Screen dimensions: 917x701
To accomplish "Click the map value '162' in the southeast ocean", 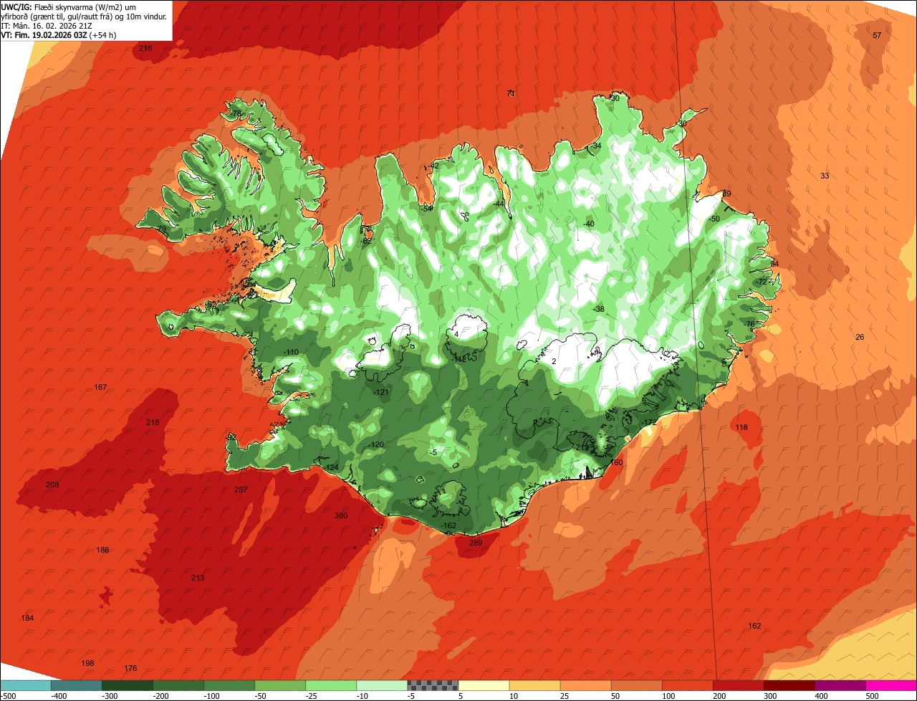I will pyautogui.click(x=754, y=626).
